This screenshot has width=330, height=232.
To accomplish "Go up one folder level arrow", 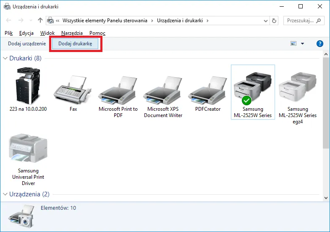I will pos(40,21).
